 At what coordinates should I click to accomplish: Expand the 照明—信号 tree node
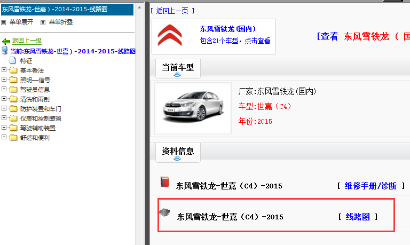click(4, 79)
